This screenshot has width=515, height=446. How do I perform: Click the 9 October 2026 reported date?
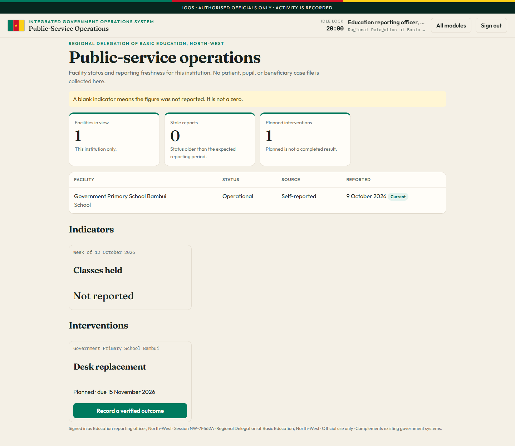click(366, 196)
